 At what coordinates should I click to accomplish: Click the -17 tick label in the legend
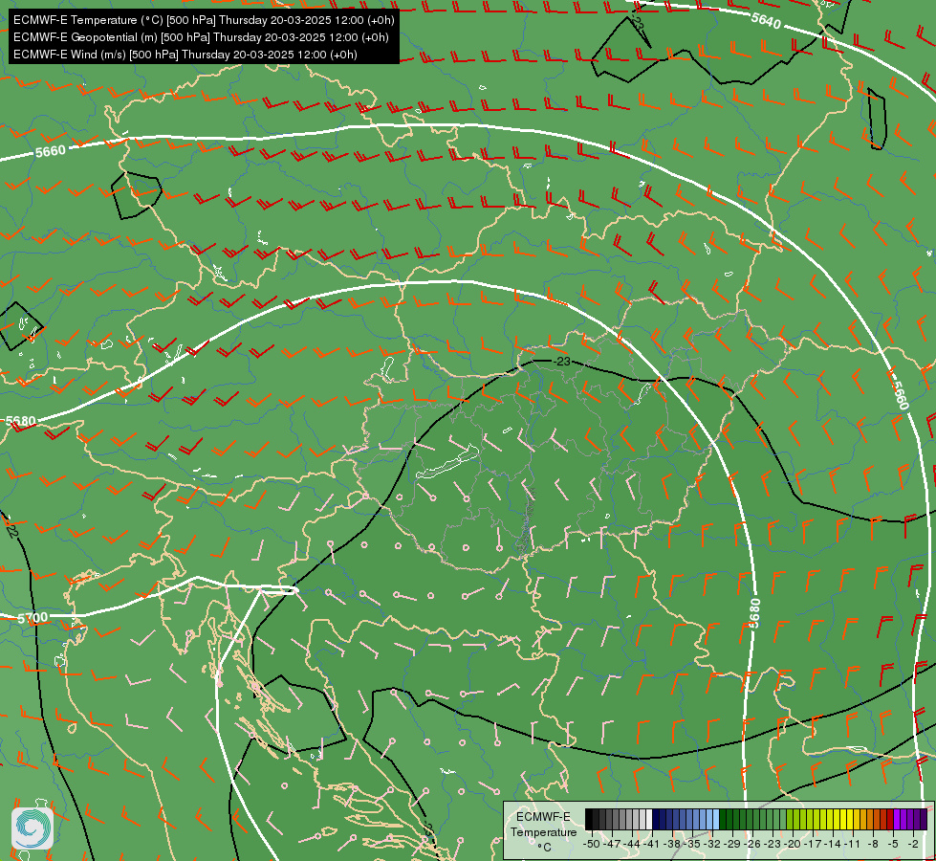[x=814, y=844]
